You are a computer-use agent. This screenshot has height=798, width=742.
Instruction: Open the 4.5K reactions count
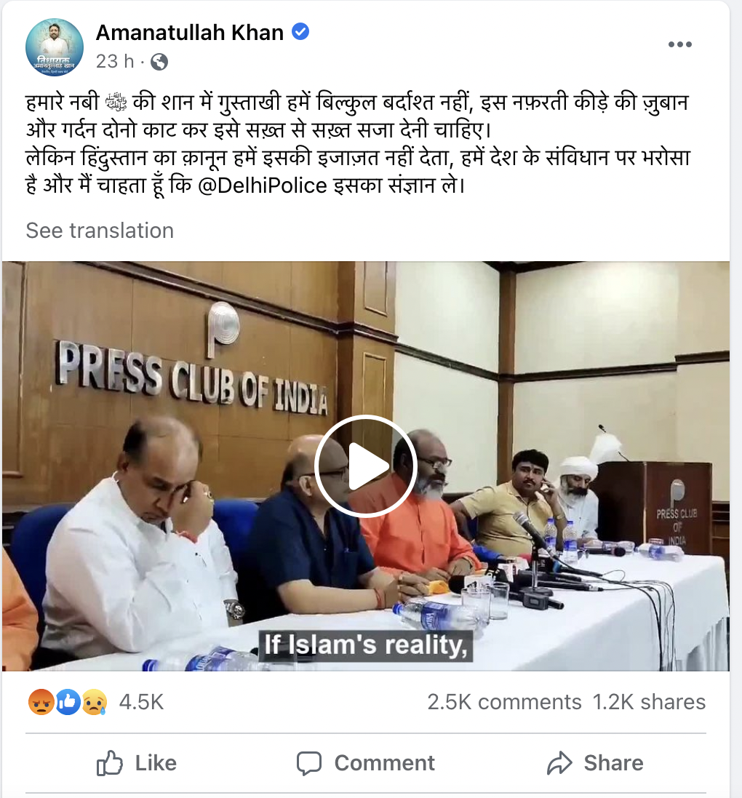pyautogui.click(x=141, y=702)
